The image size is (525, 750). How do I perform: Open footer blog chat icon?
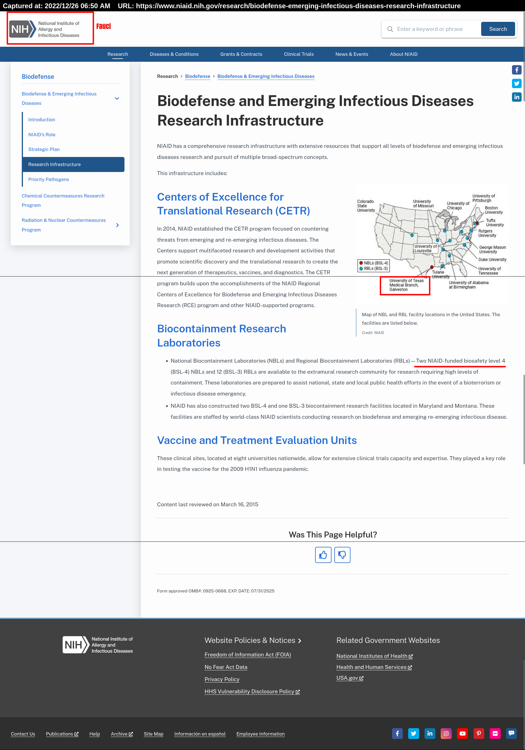click(511, 733)
